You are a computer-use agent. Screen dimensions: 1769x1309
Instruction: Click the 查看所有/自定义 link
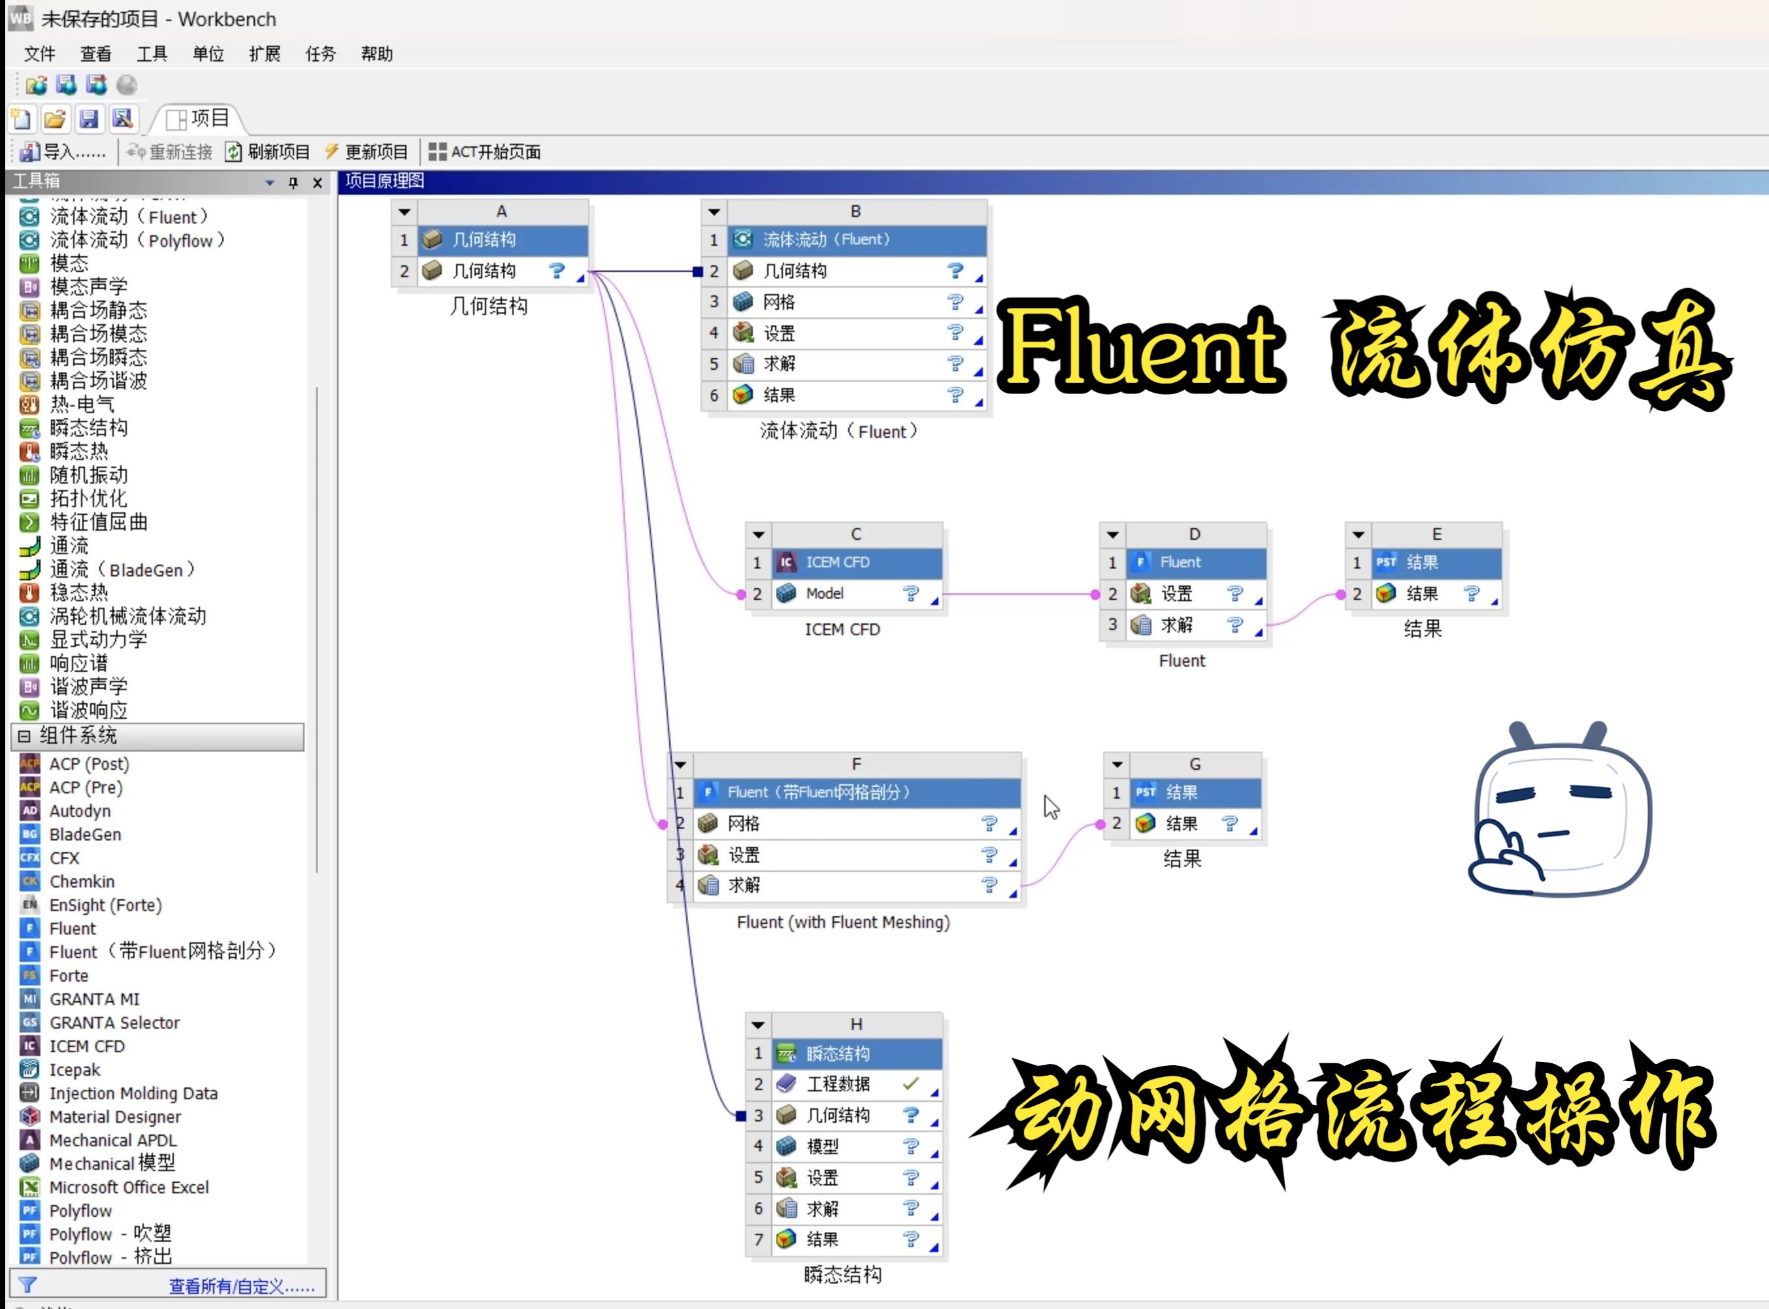pyautogui.click(x=242, y=1286)
